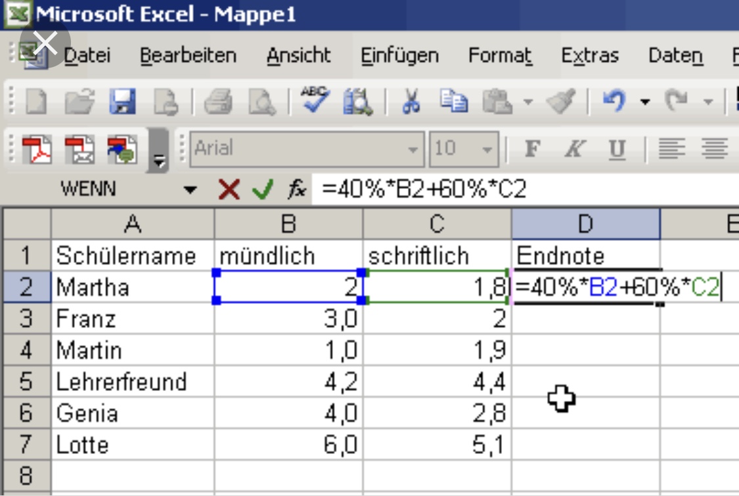
Task: Toggle italic formatting with the K icon
Action: (575, 148)
